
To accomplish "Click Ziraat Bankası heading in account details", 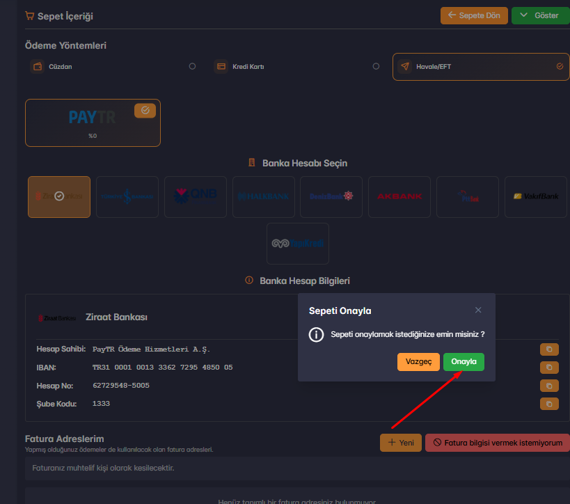I will [x=116, y=317].
